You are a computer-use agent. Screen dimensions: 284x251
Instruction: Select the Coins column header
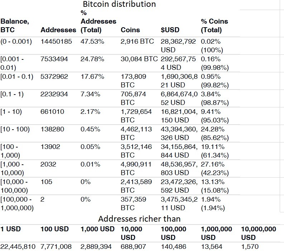pyautogui.click(x=130, y=30)
